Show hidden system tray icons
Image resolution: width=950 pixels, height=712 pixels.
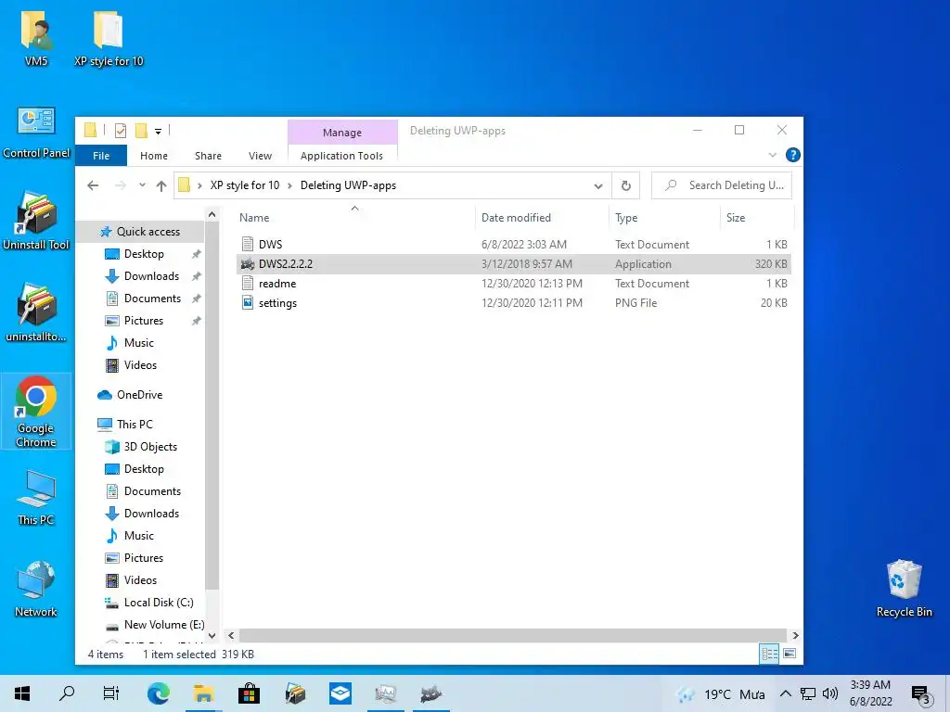(785, 693)
